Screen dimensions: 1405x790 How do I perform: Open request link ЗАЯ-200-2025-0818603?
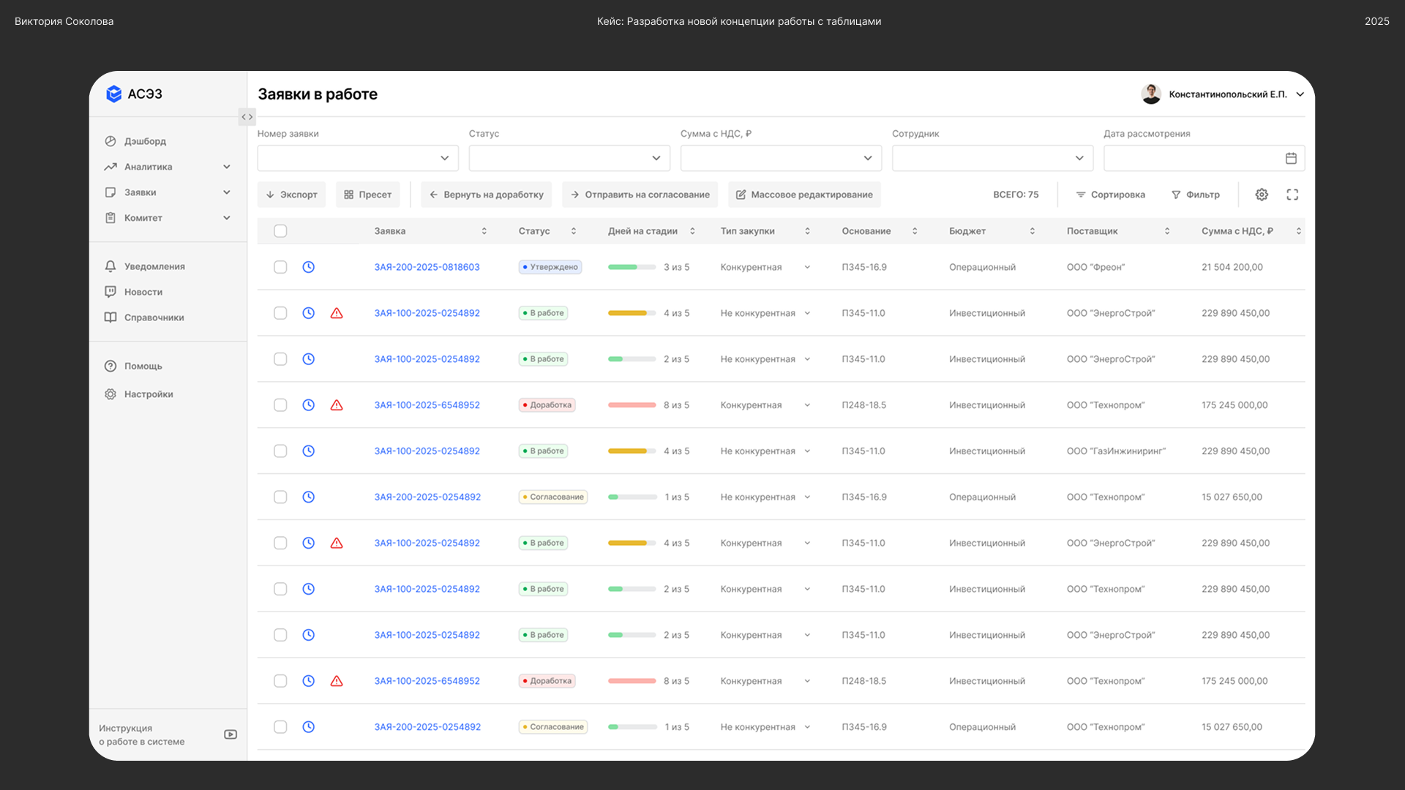click(427, 267)
